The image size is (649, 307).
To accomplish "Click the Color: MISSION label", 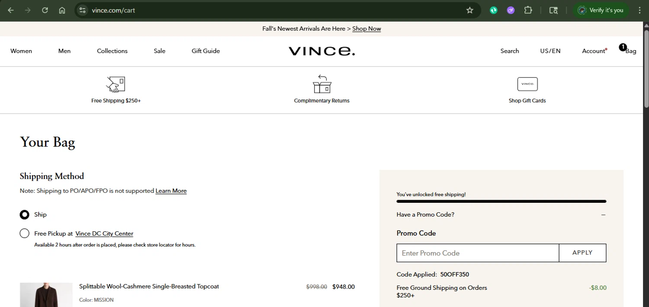I will [x=96, y=300].
